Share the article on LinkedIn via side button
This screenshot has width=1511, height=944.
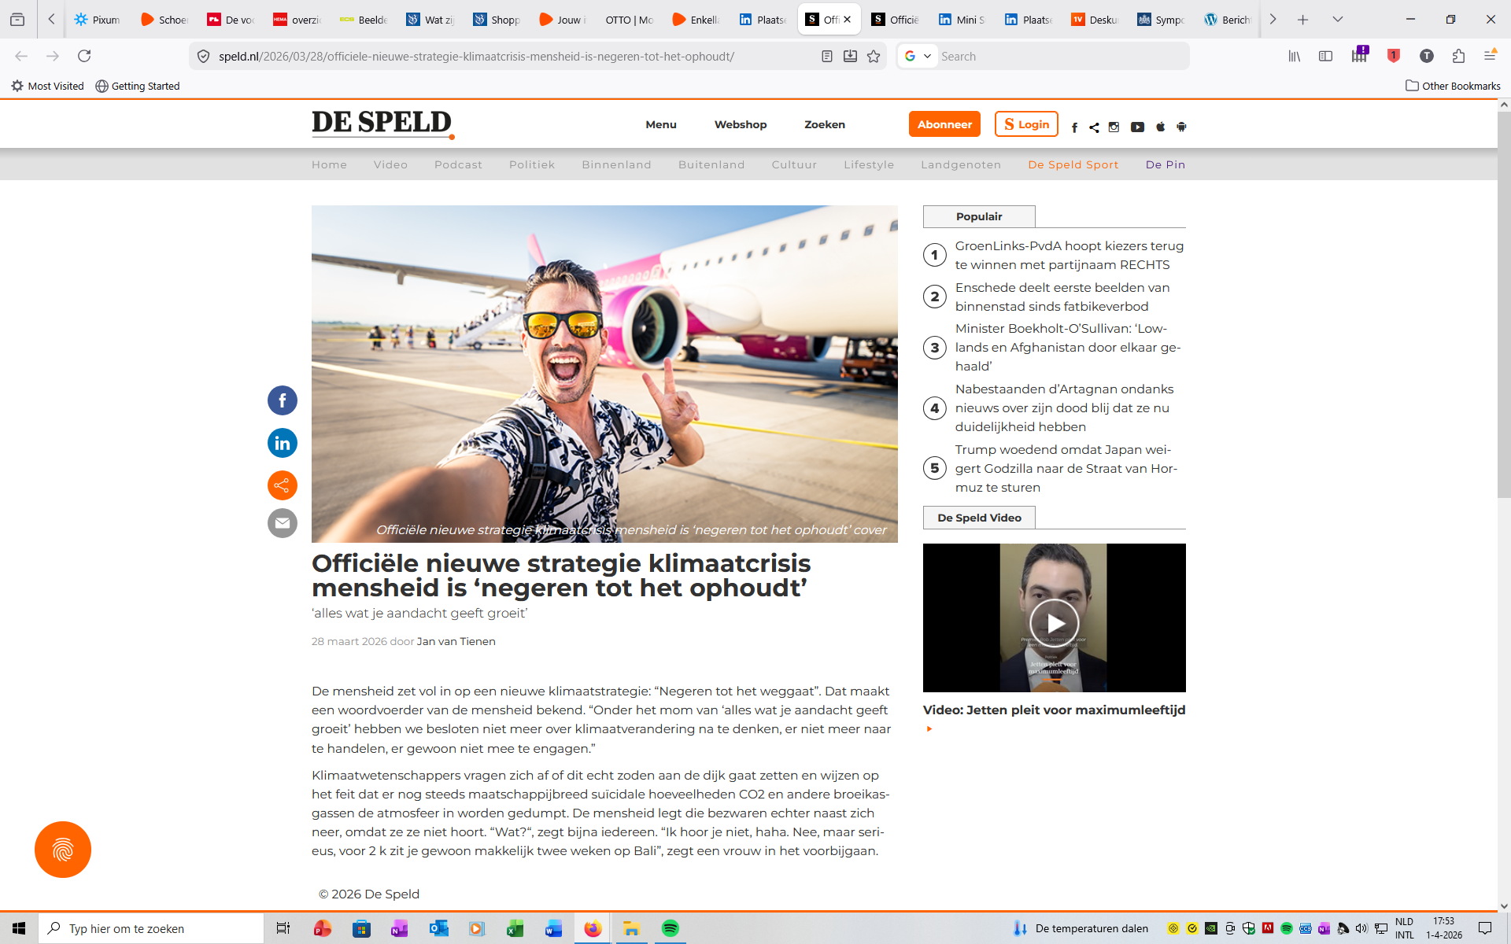tap(282, 443)
